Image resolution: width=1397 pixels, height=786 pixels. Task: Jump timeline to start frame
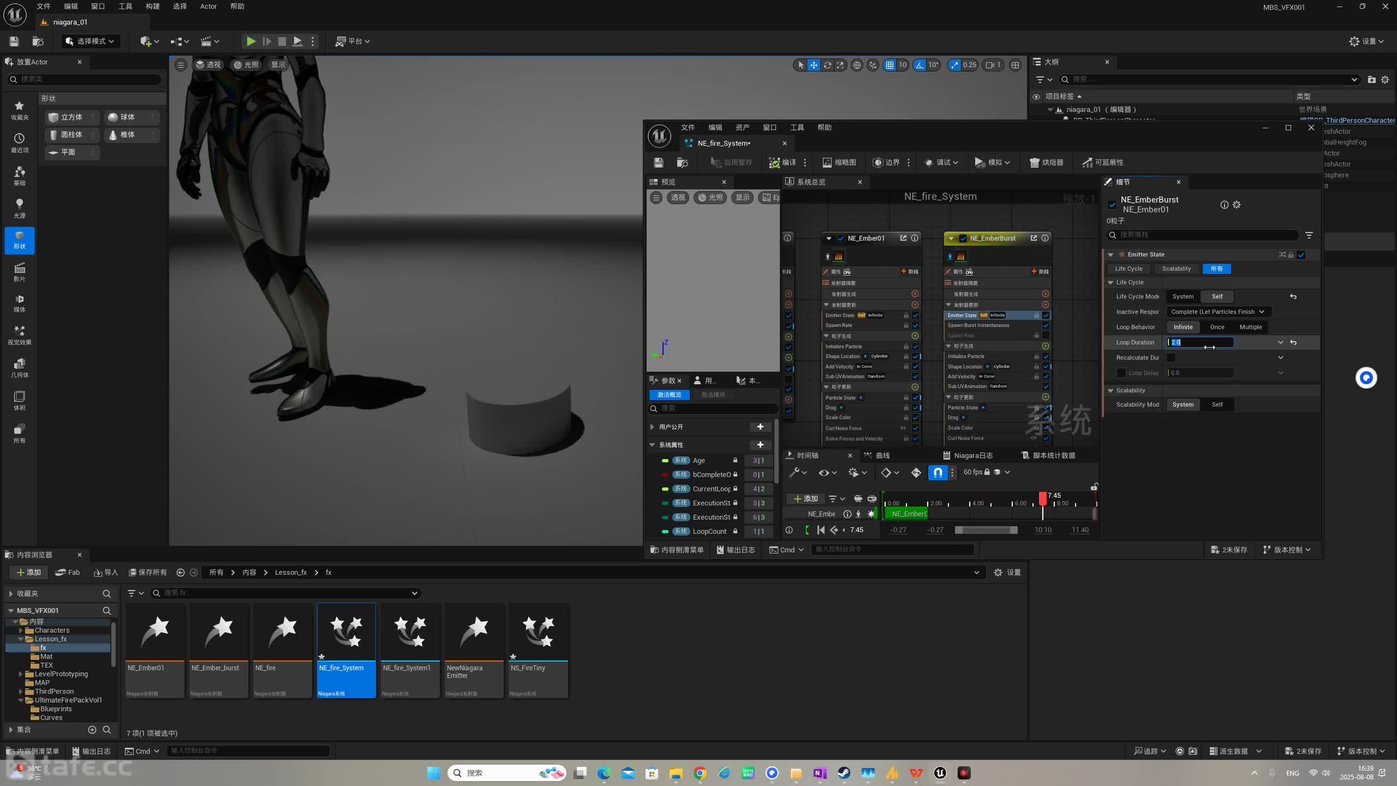pyautogui.click(x=821, y=530)
